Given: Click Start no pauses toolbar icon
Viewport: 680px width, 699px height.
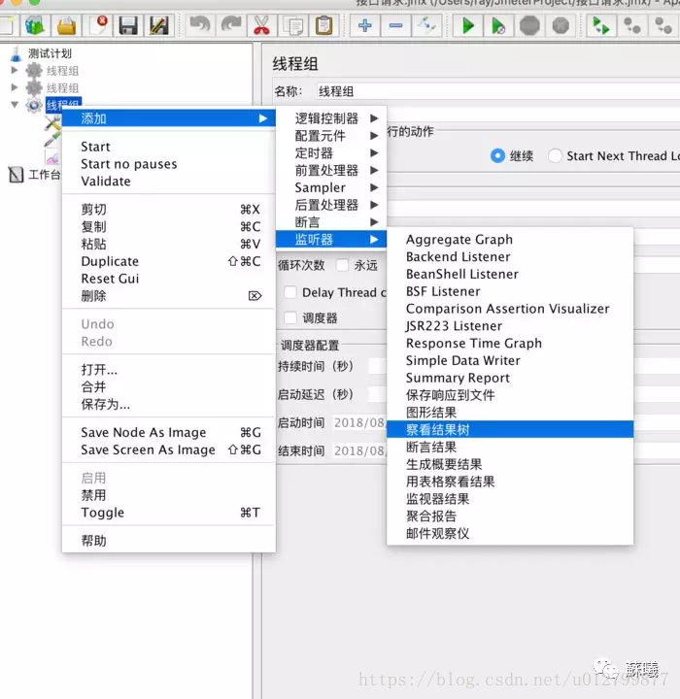Looking at the screenshot, I should [x=498, y=26].
